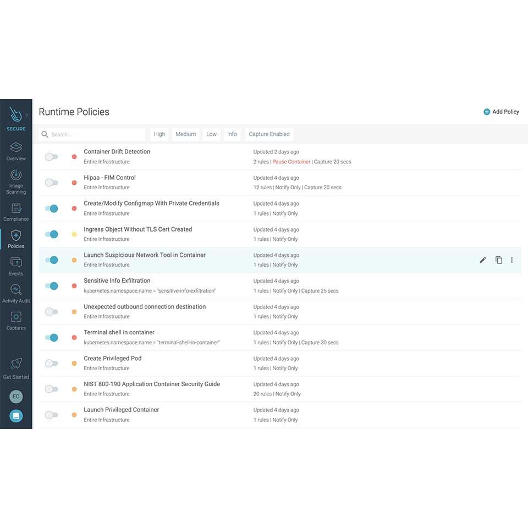The height and width of the screenshot is (528, 528).
Task: Open the Activity Audit view
Action: pos(16,291)
